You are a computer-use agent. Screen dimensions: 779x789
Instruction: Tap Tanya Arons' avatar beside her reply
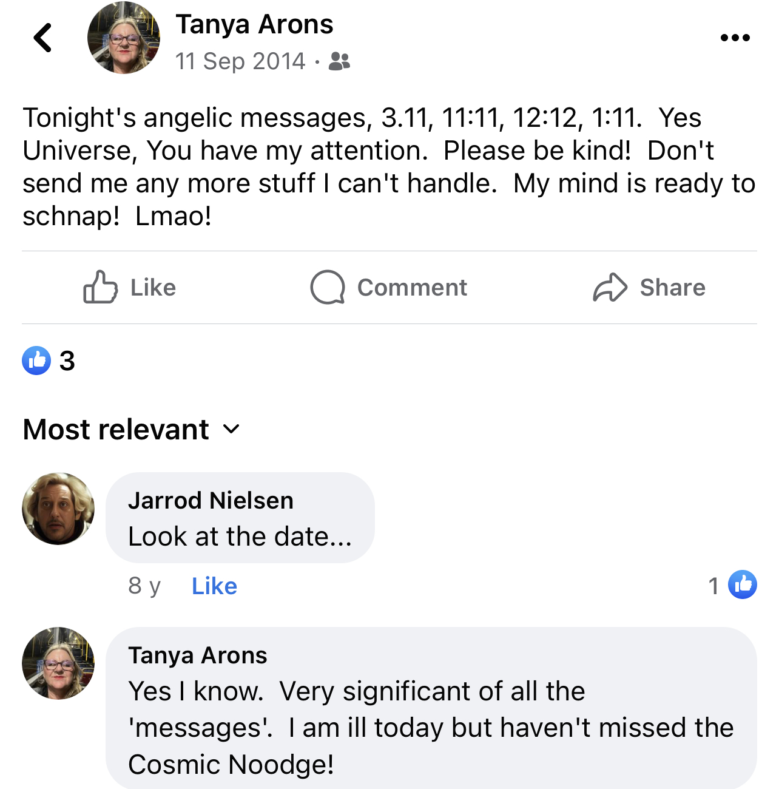(x=58, y=663)
